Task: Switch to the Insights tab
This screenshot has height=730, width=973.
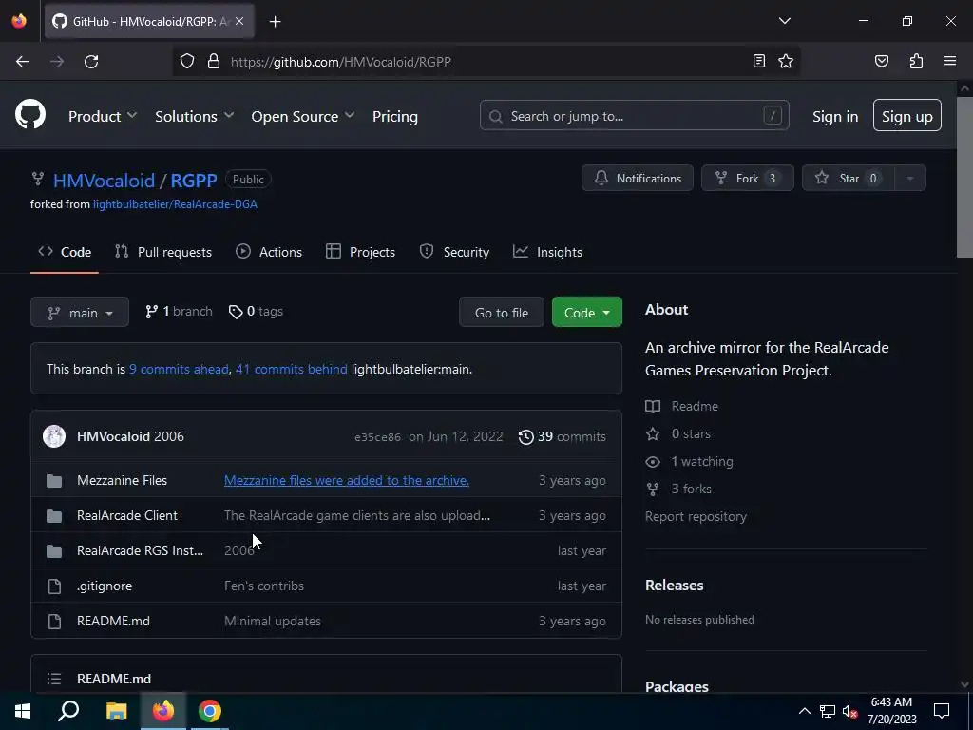Action: 548,252
